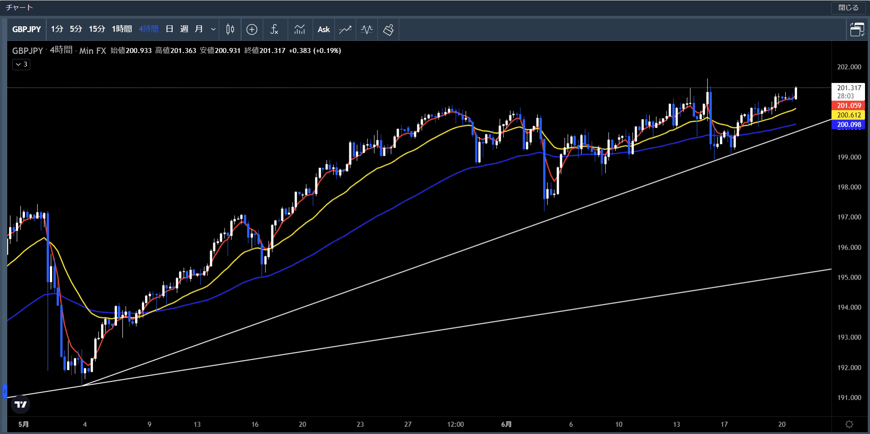Open the indicator templates chart icon
The image size is (870, 434).
(x=300, y=29)
